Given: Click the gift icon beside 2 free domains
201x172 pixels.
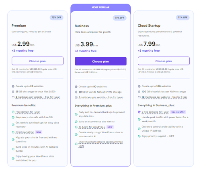Looking at the screenshot, I should (139, 112).
